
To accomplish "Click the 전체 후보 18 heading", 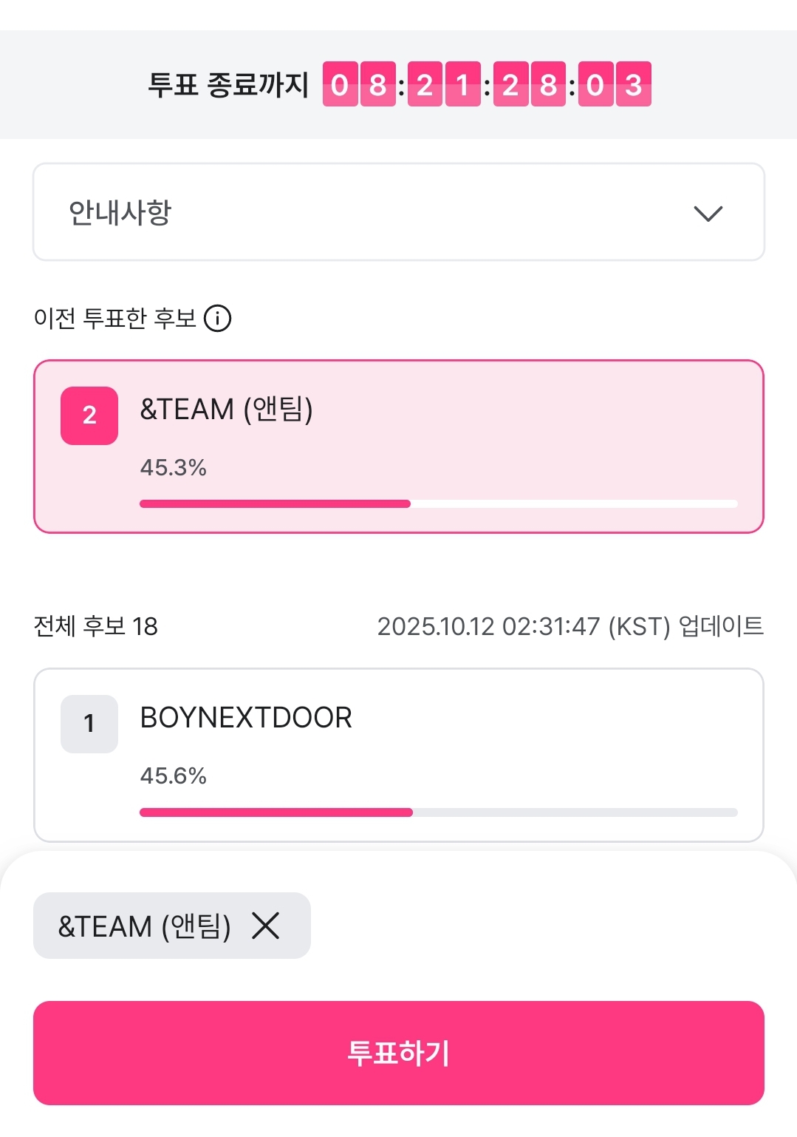I will [x=96, y=626].
